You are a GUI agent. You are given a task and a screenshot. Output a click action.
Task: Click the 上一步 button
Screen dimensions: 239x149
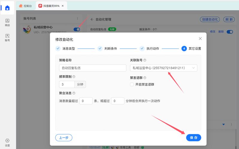tap(64, 138)
